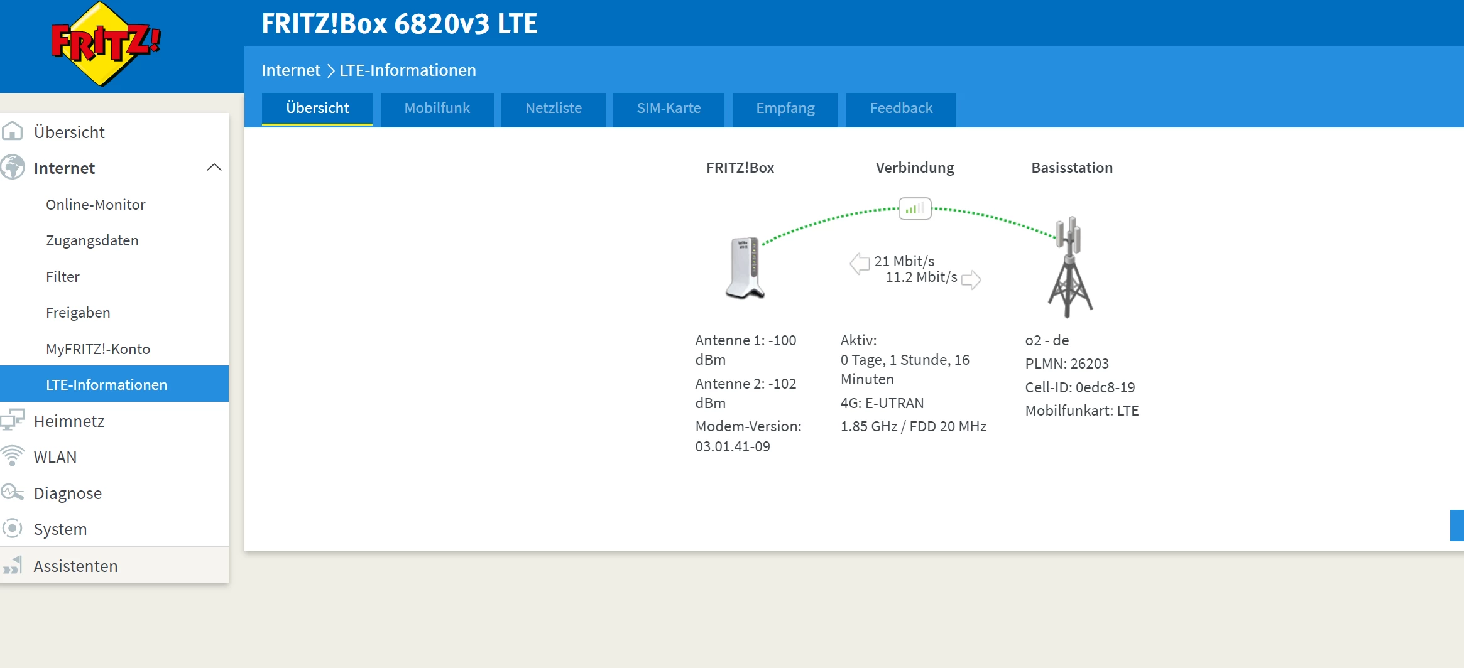1464x668 pixels.
Task: Click the Diagnose icon
Action: coord(12,492)
